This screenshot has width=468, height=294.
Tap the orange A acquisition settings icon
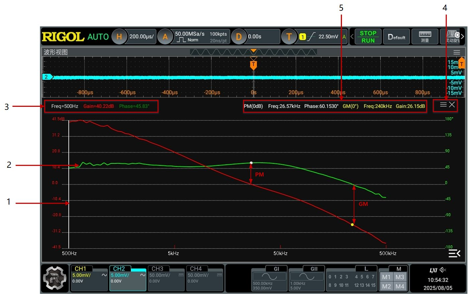(165, 36)
